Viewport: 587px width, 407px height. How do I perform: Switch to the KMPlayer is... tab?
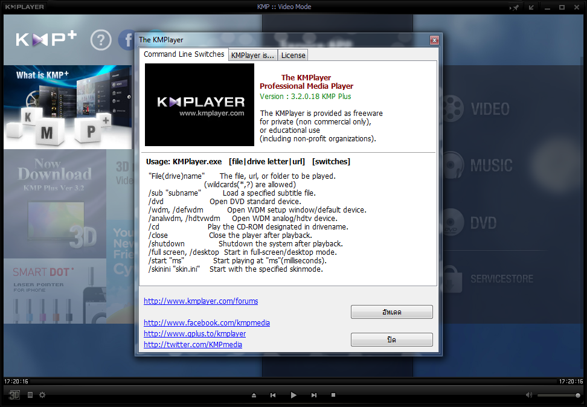pos(252,56)
